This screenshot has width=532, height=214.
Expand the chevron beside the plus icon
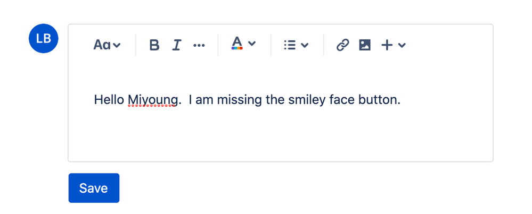tap(402, 45)
